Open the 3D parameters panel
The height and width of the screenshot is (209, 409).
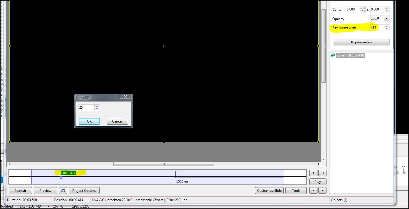pos(361,42)
